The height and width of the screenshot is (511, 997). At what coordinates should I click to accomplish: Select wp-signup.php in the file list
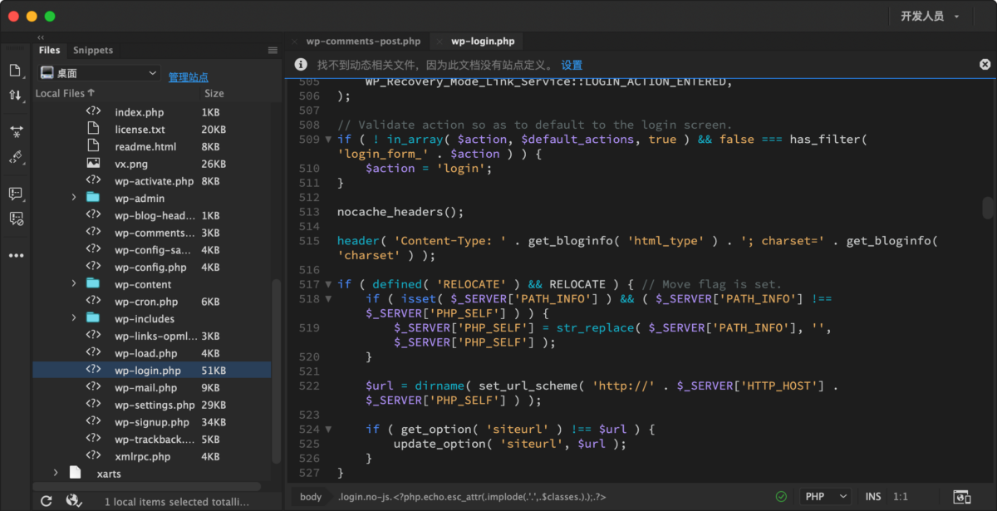click(x=151, y=422)
